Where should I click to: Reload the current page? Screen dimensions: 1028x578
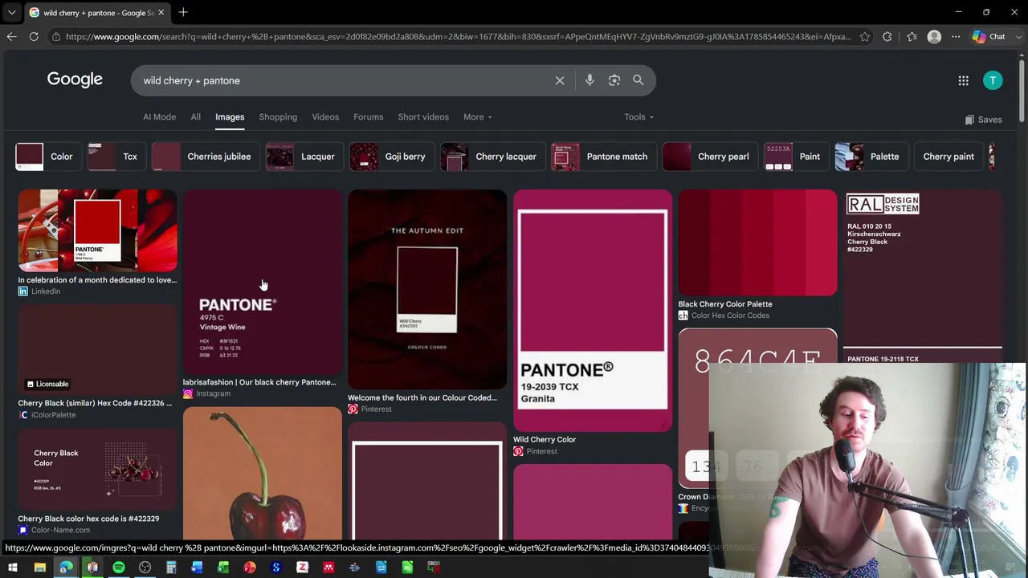(x=34, y=36)
